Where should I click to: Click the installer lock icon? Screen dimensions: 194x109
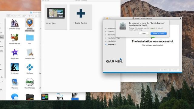point(180,18)
